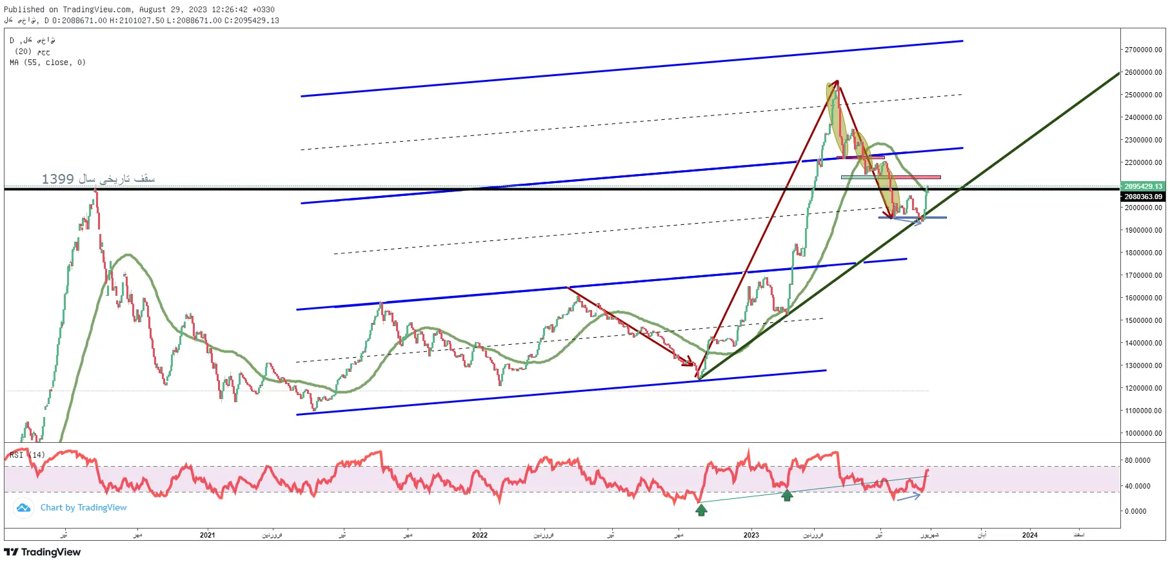
Task: Click the 2024 label on the time axis
Action: (x=1030, y=535)
